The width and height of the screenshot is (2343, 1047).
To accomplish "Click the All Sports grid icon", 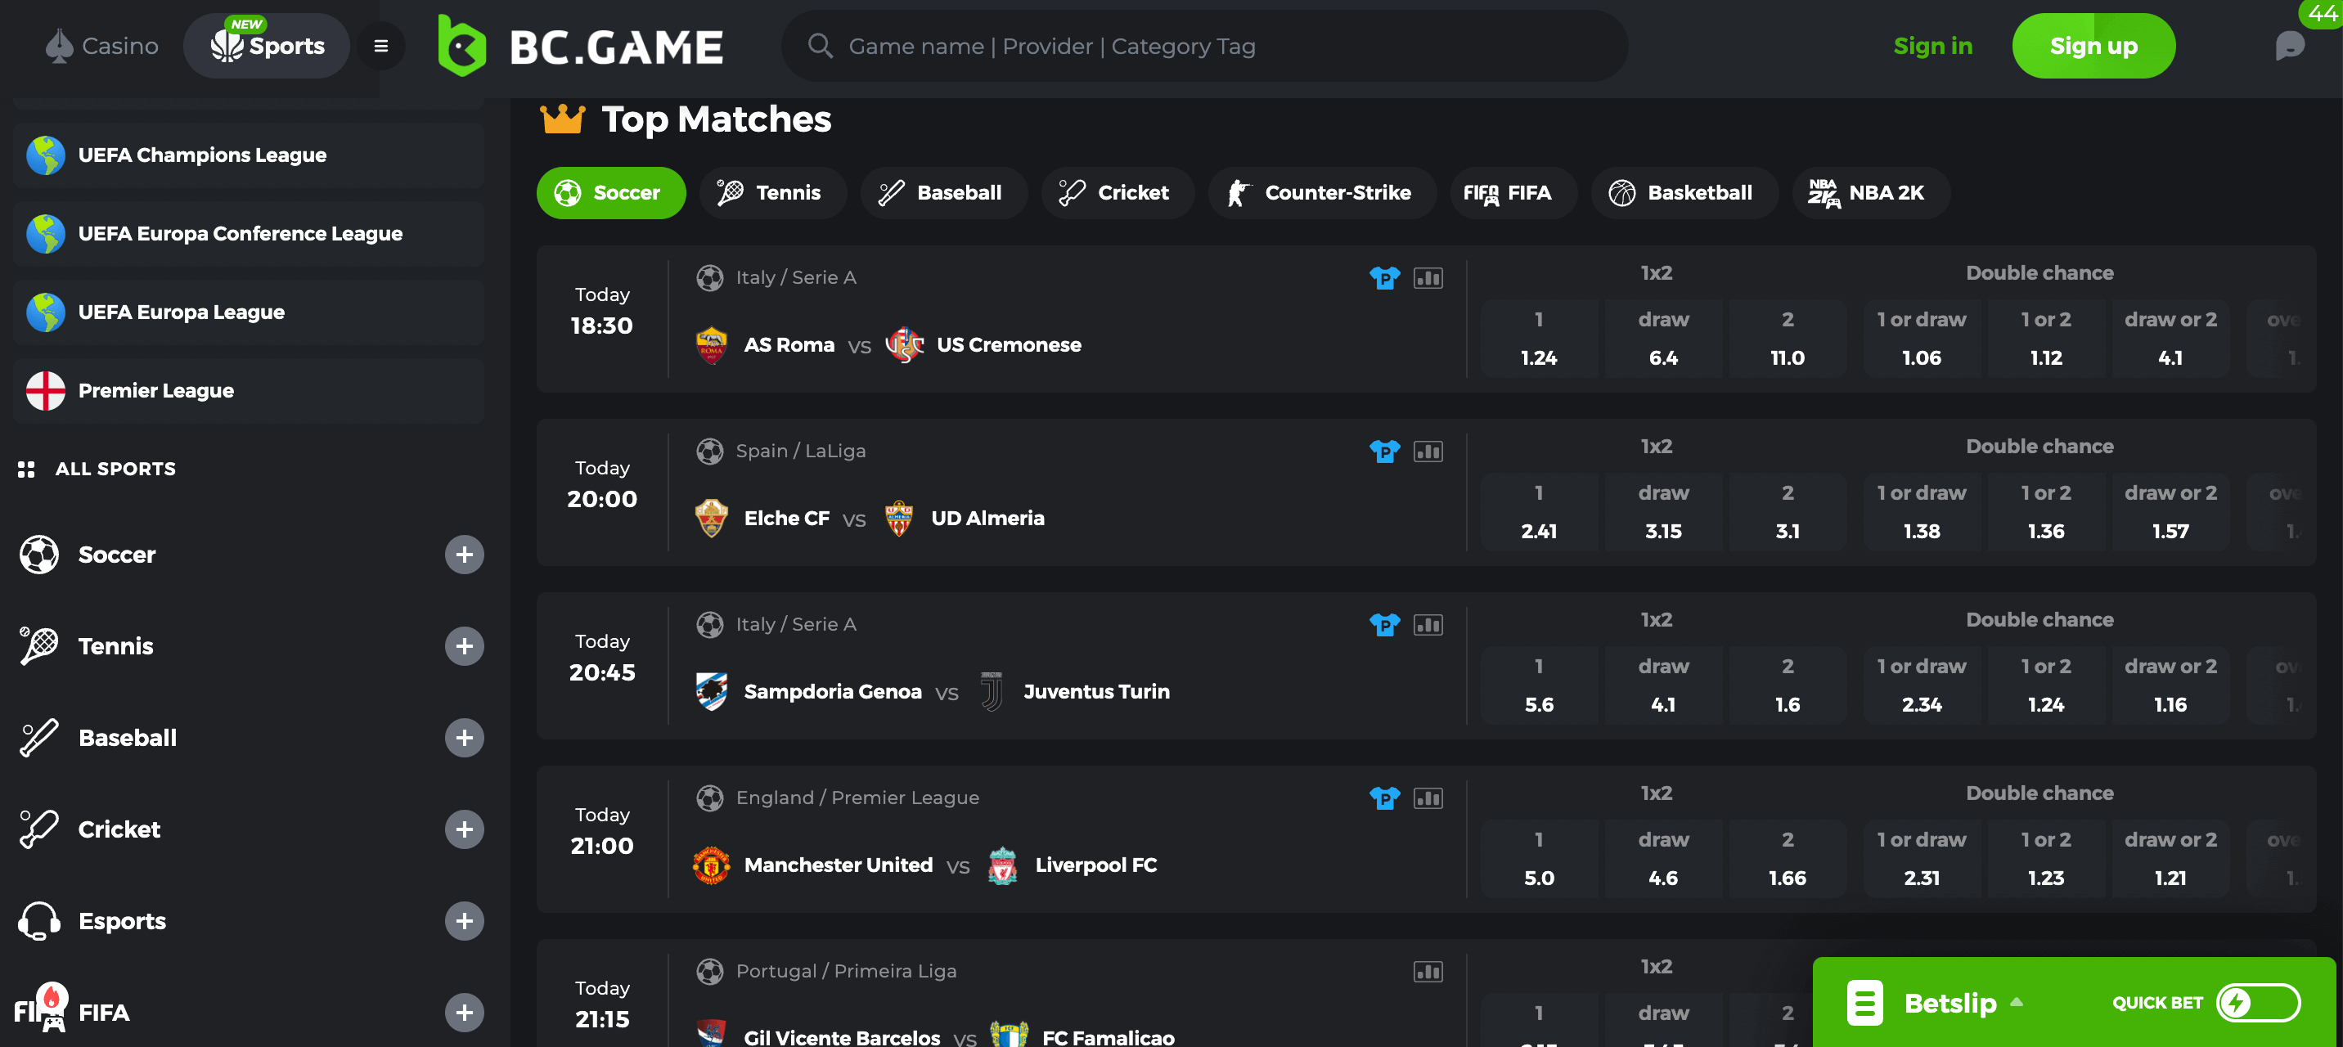I will [x=27, y=470].
